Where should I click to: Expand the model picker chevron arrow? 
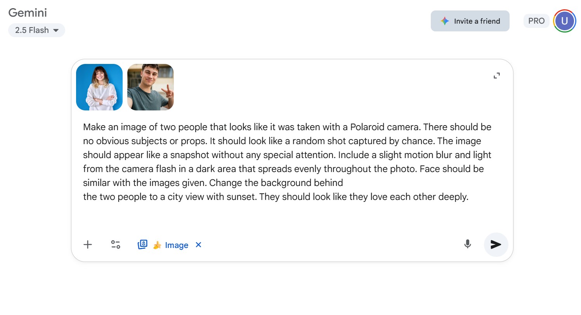pyautogui.click(x=56, y=30)
